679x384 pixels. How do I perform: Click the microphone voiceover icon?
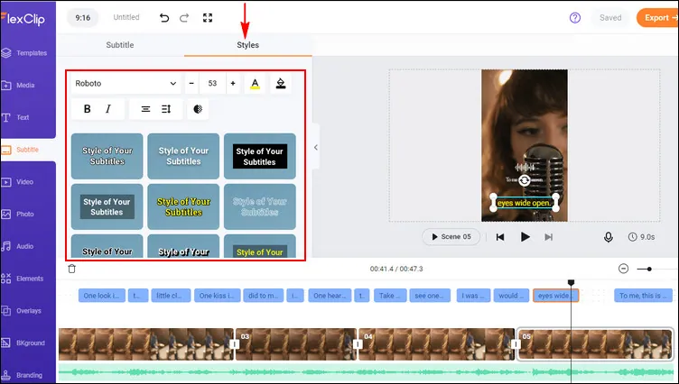pyautogui.click(x=609, y=237)
